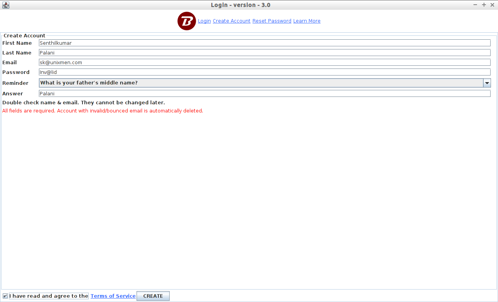The width and height of the screenshot is (498, 302).
Task: Click into the Answer input field
Action: click(265, 93)
